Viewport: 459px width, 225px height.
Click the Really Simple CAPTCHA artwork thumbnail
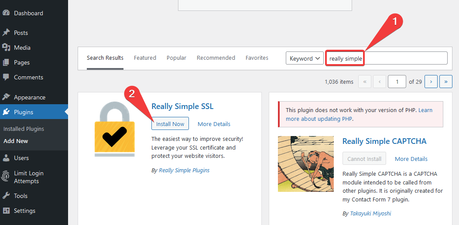tap(305, 164)
